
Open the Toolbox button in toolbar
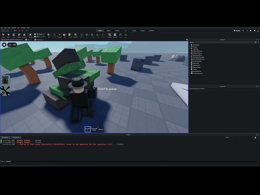tap(120, 35)
